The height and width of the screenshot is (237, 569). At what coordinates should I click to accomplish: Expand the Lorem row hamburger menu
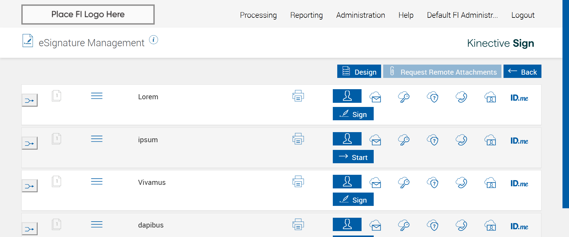pyautogui.click(x=97, y=96)
